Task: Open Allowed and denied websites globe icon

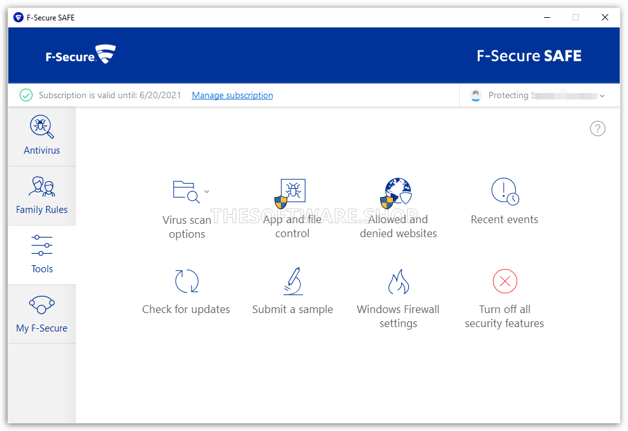Action: [x=396, y=193]
